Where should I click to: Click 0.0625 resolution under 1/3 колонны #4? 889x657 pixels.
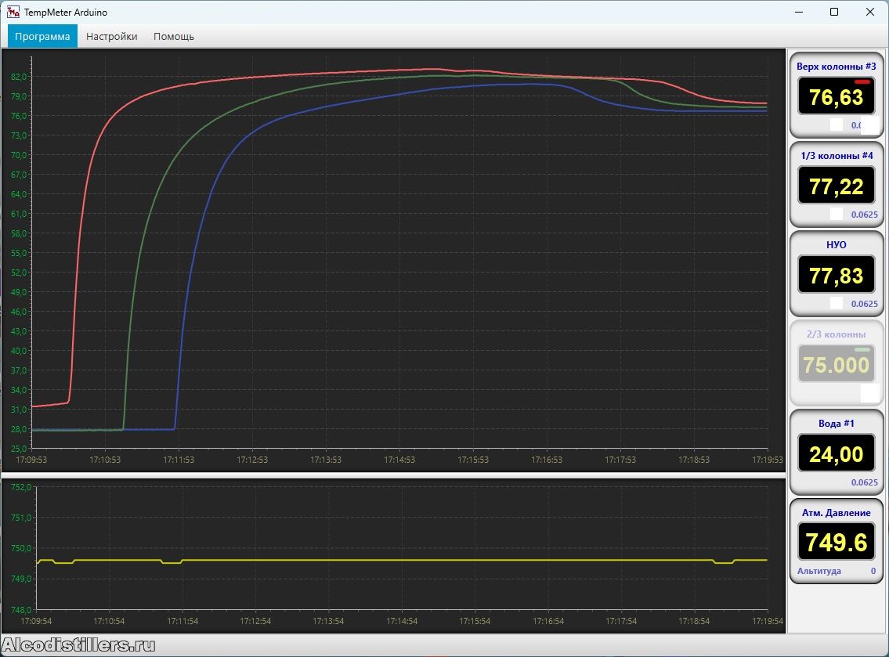tap(864, 215)
